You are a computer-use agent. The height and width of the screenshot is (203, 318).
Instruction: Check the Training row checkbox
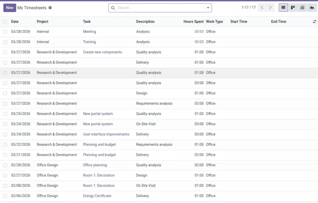click(5, 42)
